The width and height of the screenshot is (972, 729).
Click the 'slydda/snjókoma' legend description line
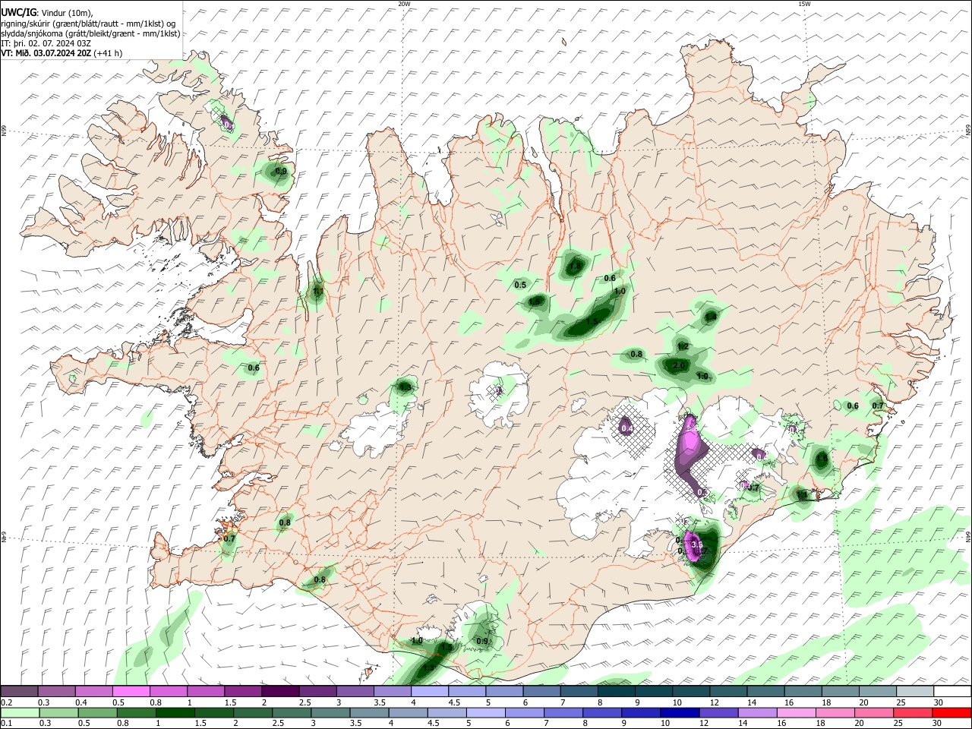click(x=90, y=33)
